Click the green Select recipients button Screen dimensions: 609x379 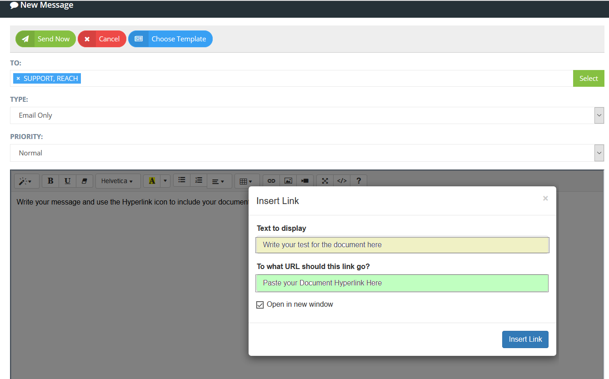click(589, 79)
